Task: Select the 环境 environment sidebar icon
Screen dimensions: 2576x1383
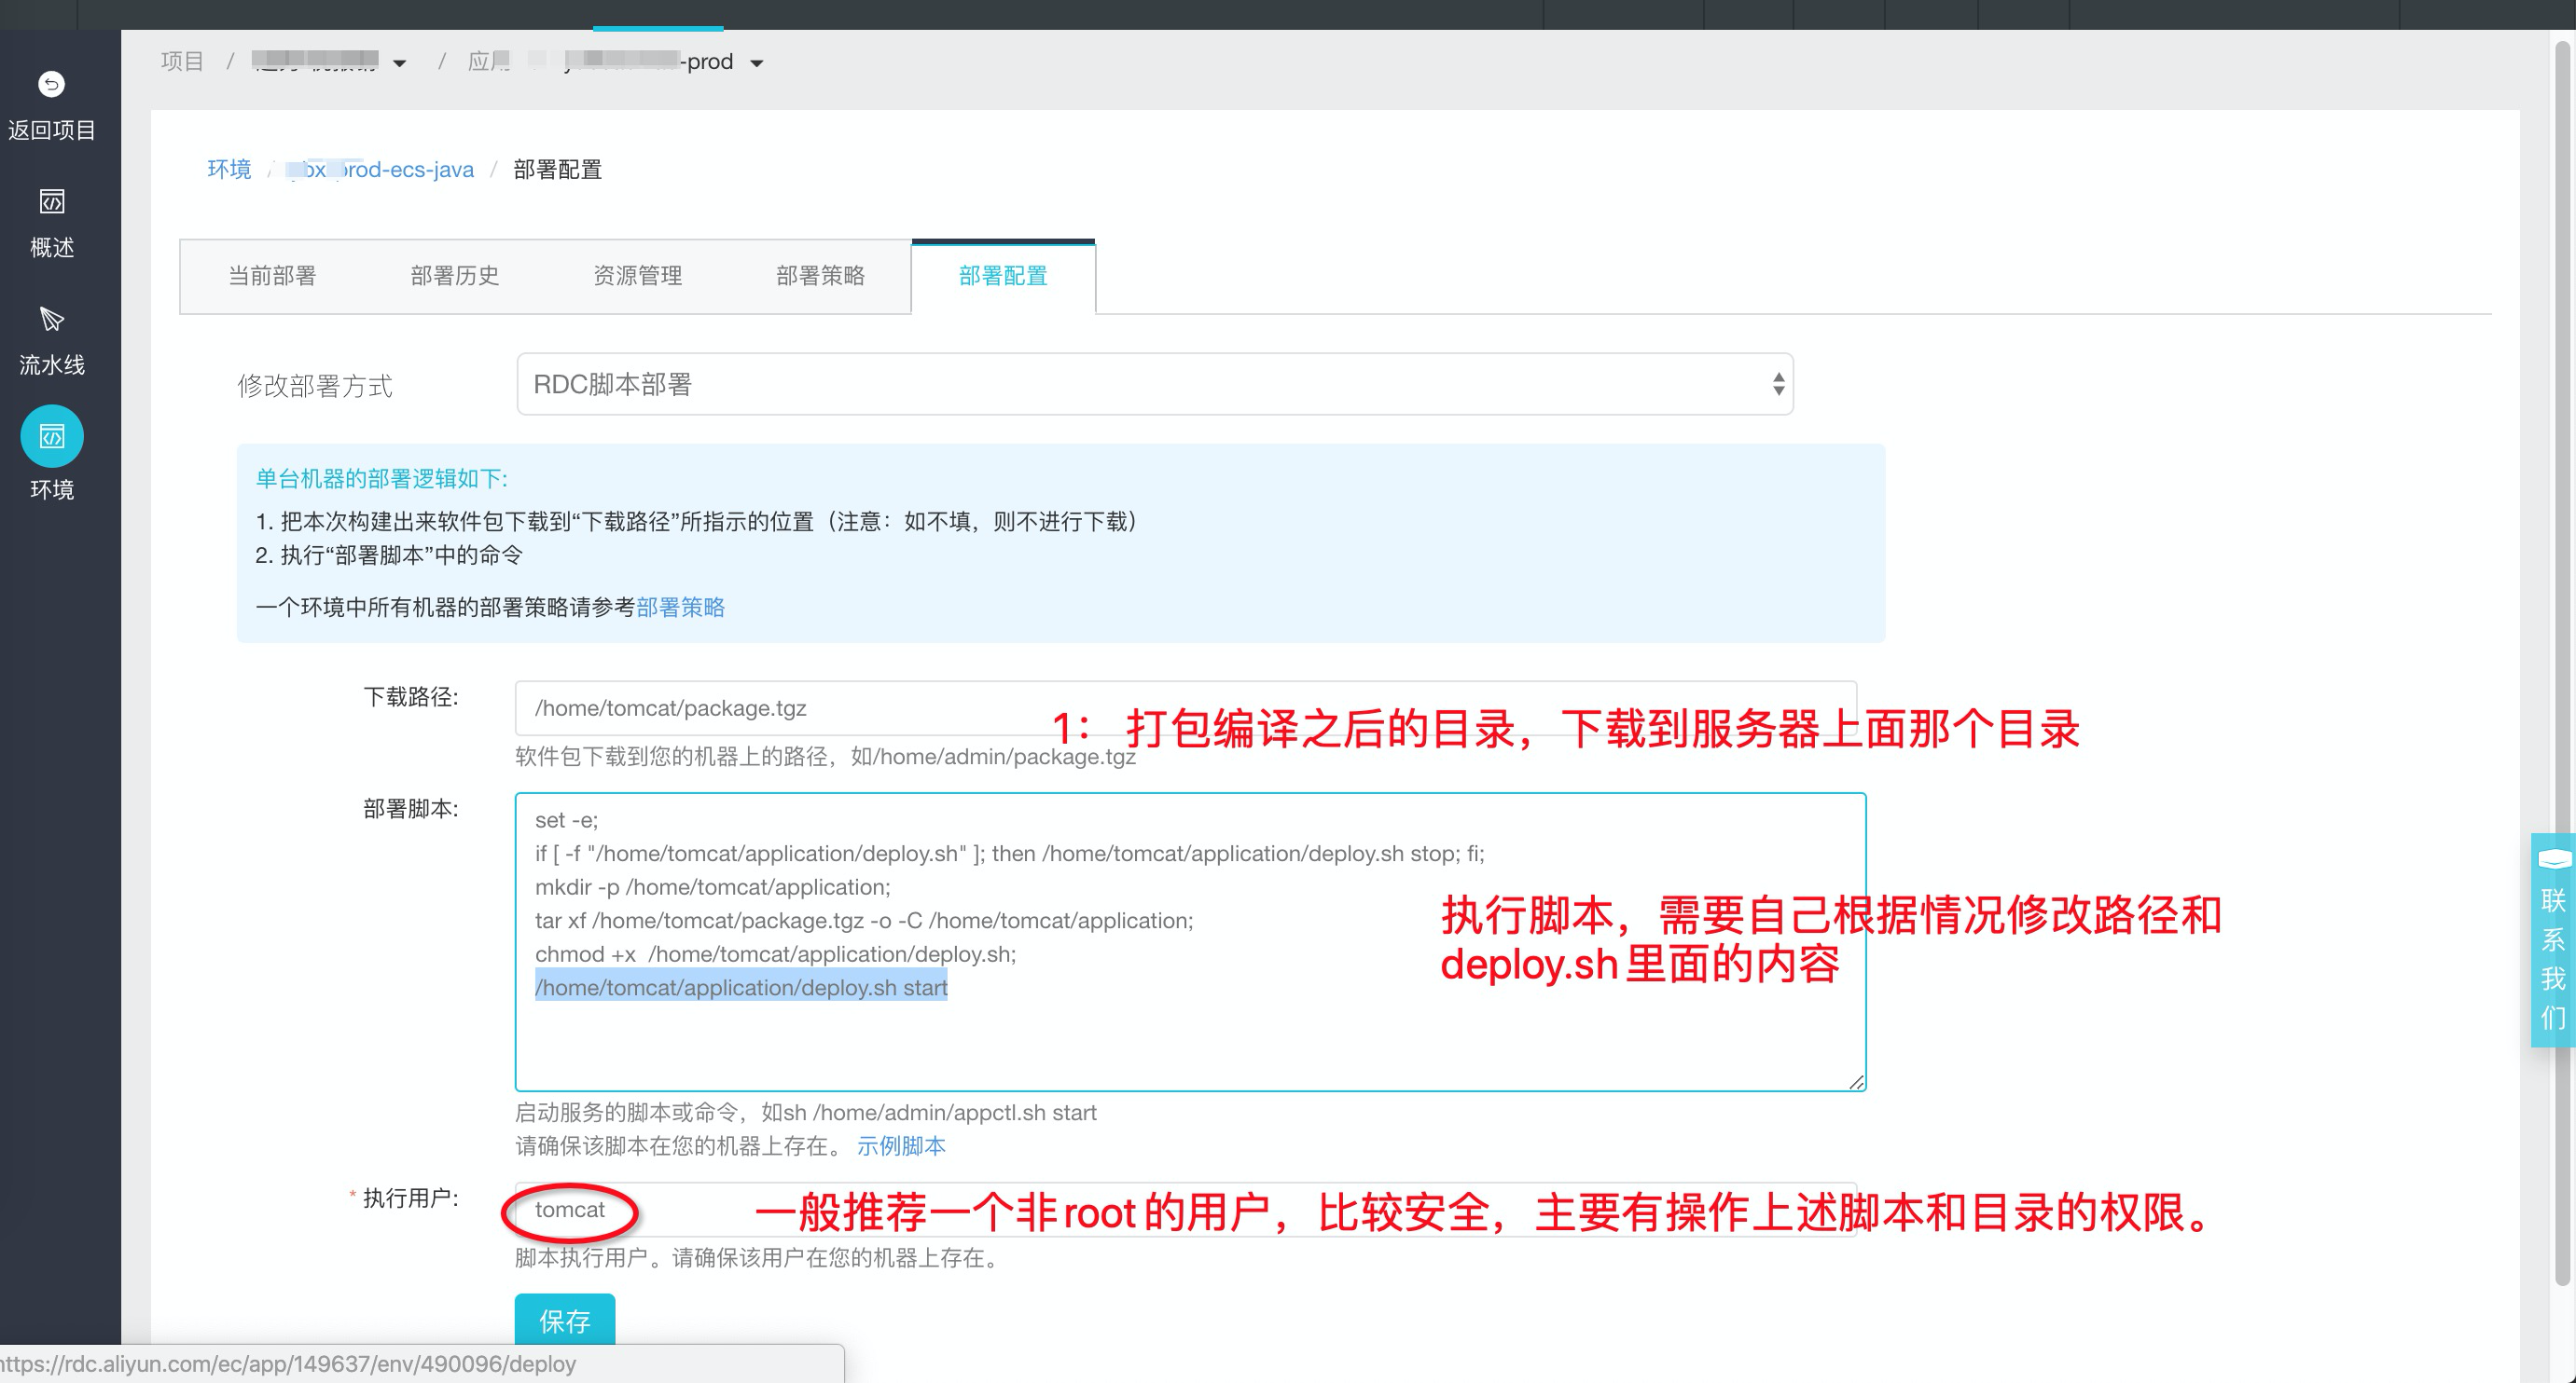Action: click(x=52, y=436)
